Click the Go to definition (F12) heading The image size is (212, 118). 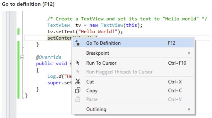click(x=28, y=4)
